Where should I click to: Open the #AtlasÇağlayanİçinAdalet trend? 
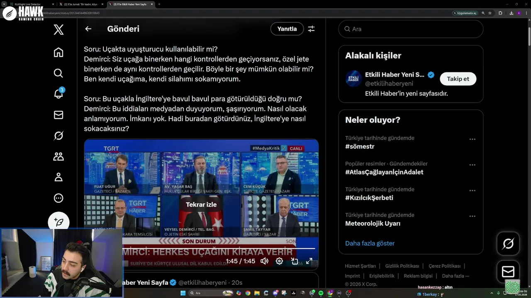pos(384,172)
